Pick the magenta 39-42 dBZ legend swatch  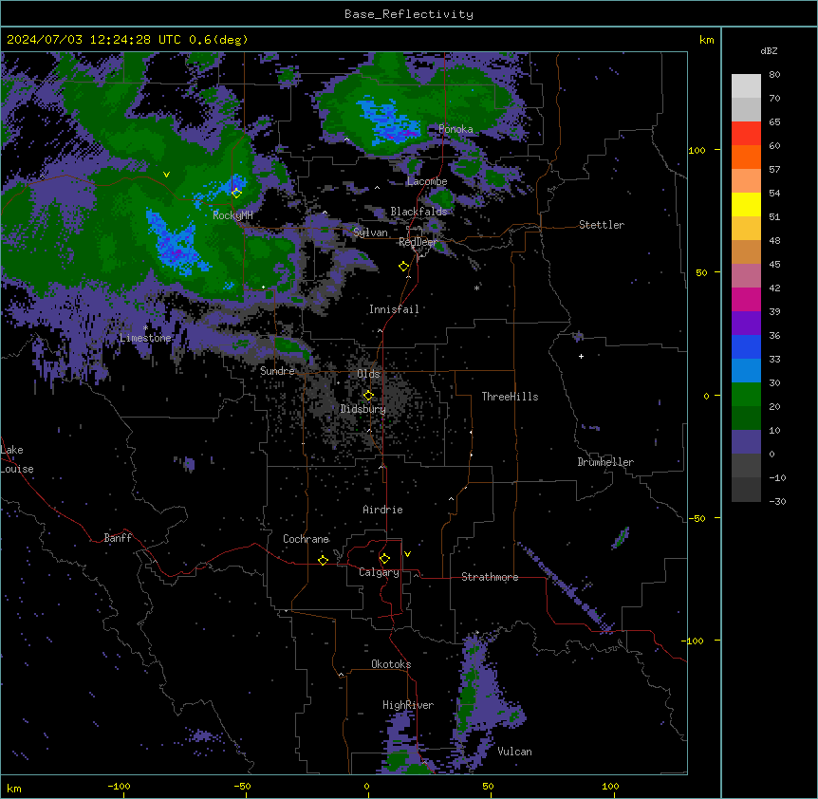(x=746, y=299)
